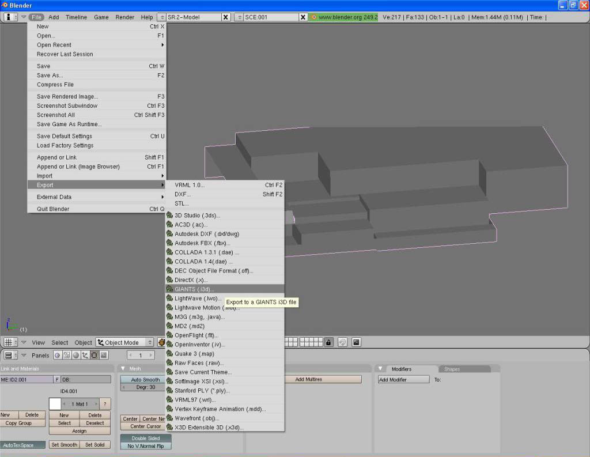Viewport: 590px width, 457px height.
Task: Click the Add Modifier button
Action: [403, 380]
